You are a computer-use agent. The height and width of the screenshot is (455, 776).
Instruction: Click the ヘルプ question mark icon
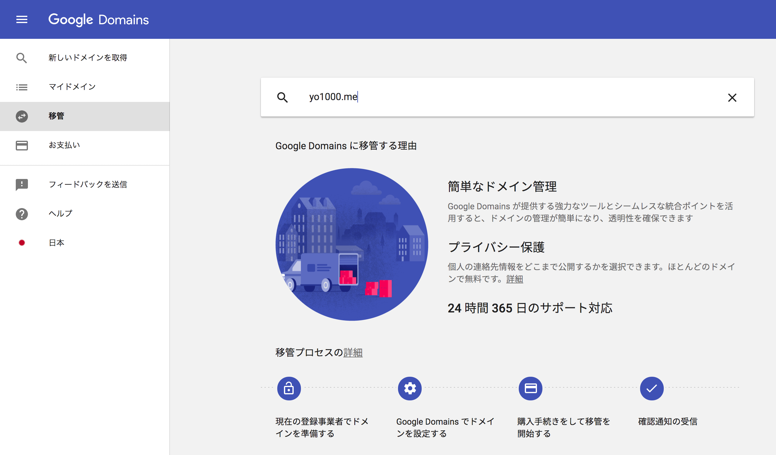[x=22, y=214]
